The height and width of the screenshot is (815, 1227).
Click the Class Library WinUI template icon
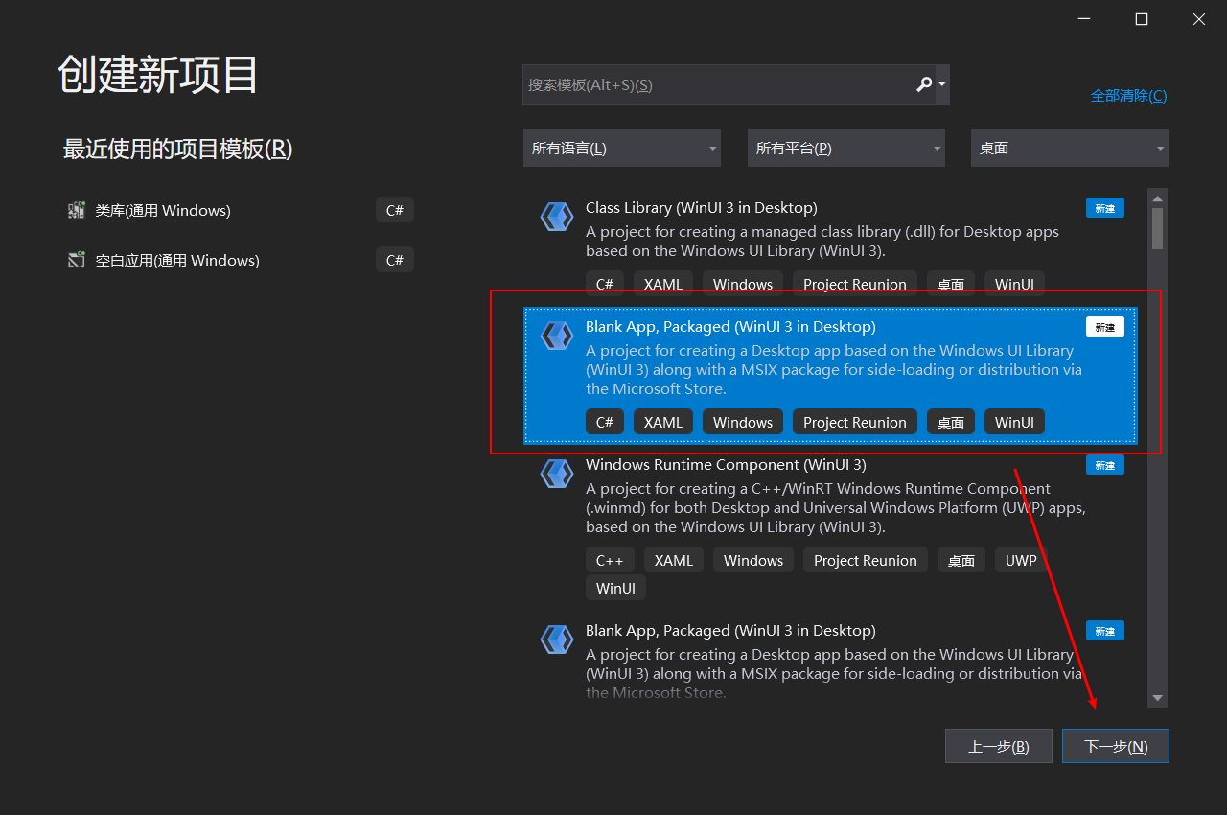557,217
